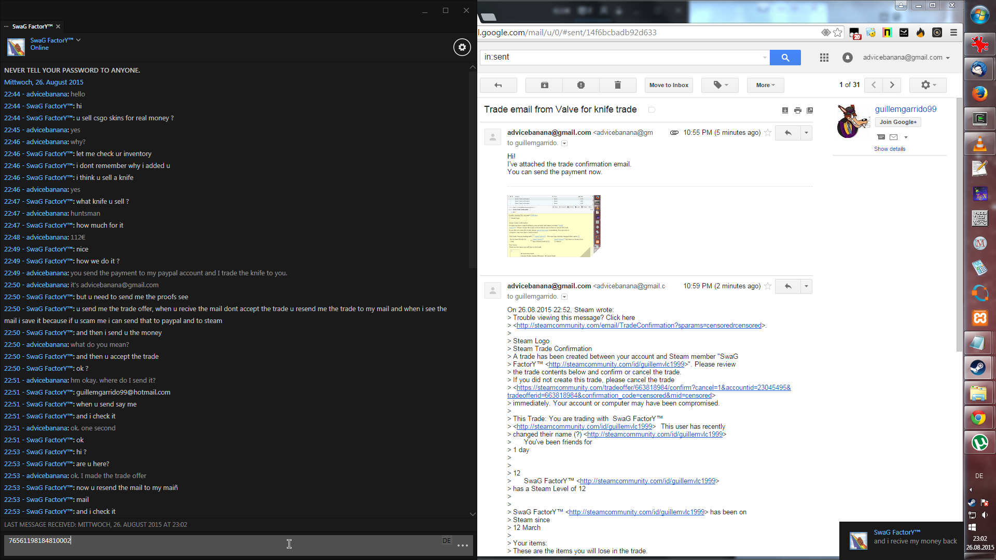This screenshot has width=996, height=560.
Task: Open Google apps grid icon
Action: pyautogui.click(x=824, y=58)
